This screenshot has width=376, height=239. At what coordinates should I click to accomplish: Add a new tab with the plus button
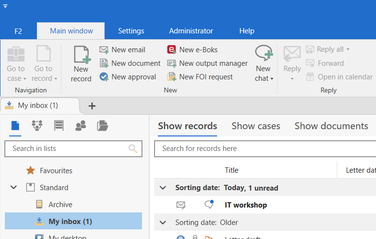[92, 106]
